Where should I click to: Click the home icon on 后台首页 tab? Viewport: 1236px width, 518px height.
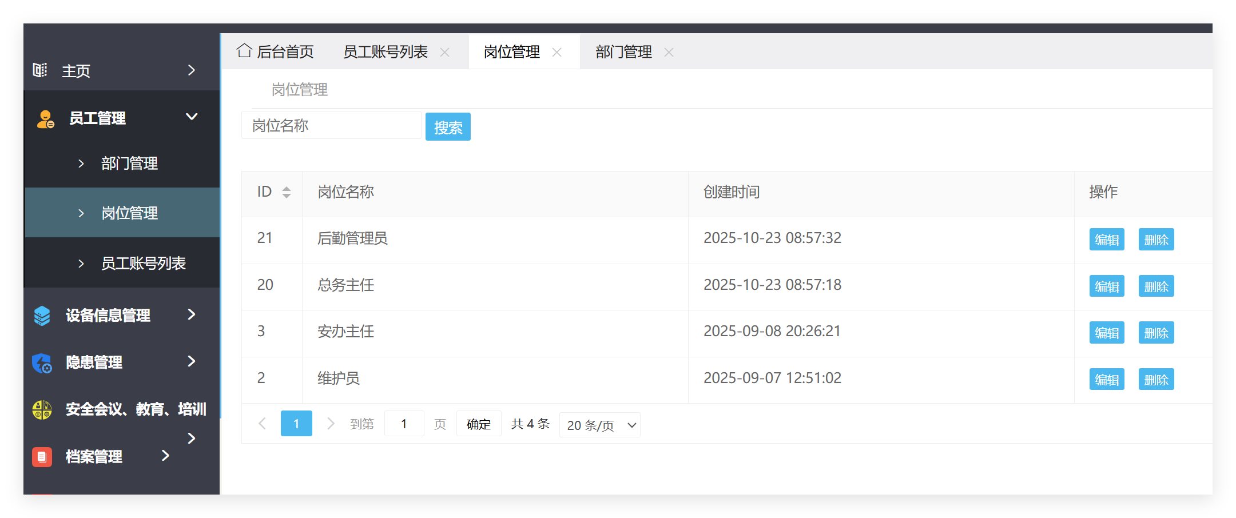244,50
